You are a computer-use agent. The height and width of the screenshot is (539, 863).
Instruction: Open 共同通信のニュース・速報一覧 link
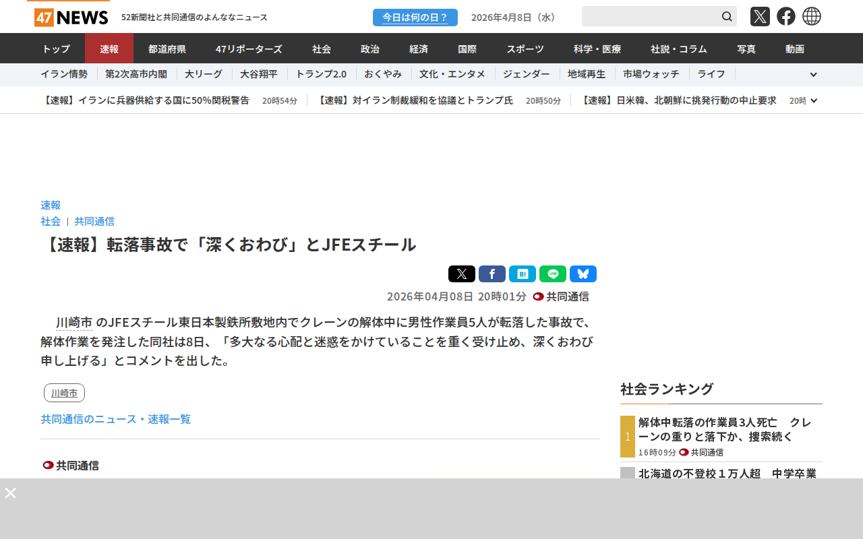[x=116, y=419]
